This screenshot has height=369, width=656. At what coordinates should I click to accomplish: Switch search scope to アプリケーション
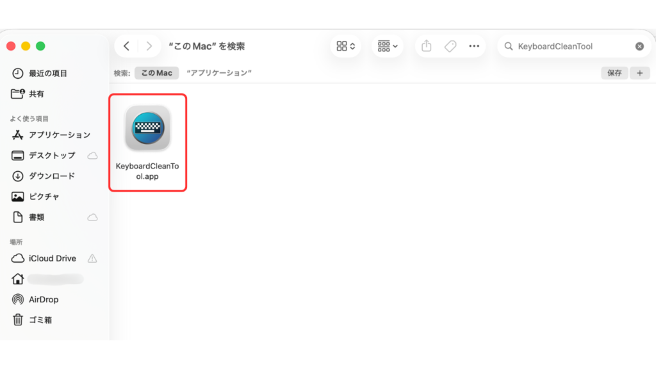pyautogui.click(x=218, y=73)
